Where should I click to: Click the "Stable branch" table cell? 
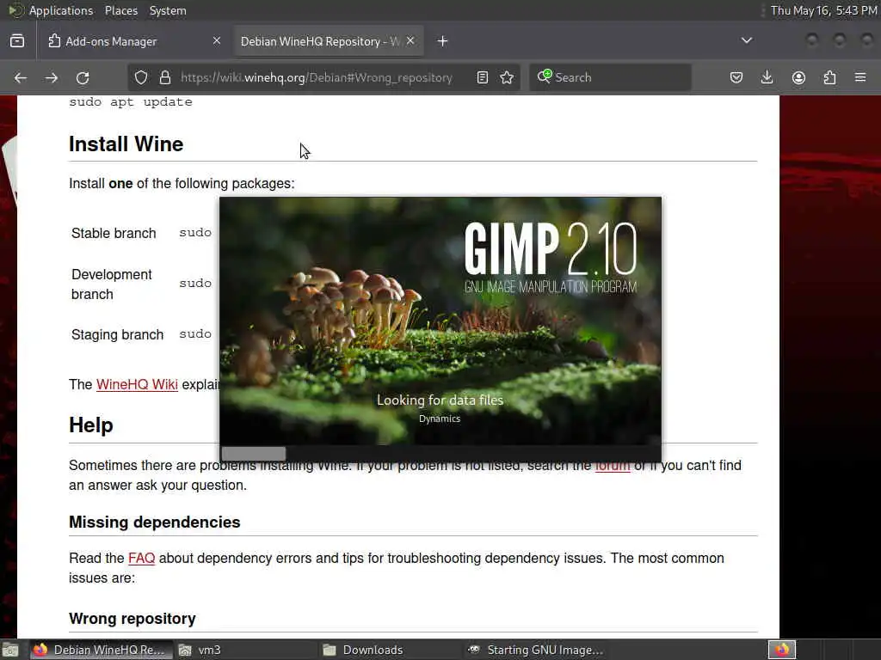click(x=114, y=234)
